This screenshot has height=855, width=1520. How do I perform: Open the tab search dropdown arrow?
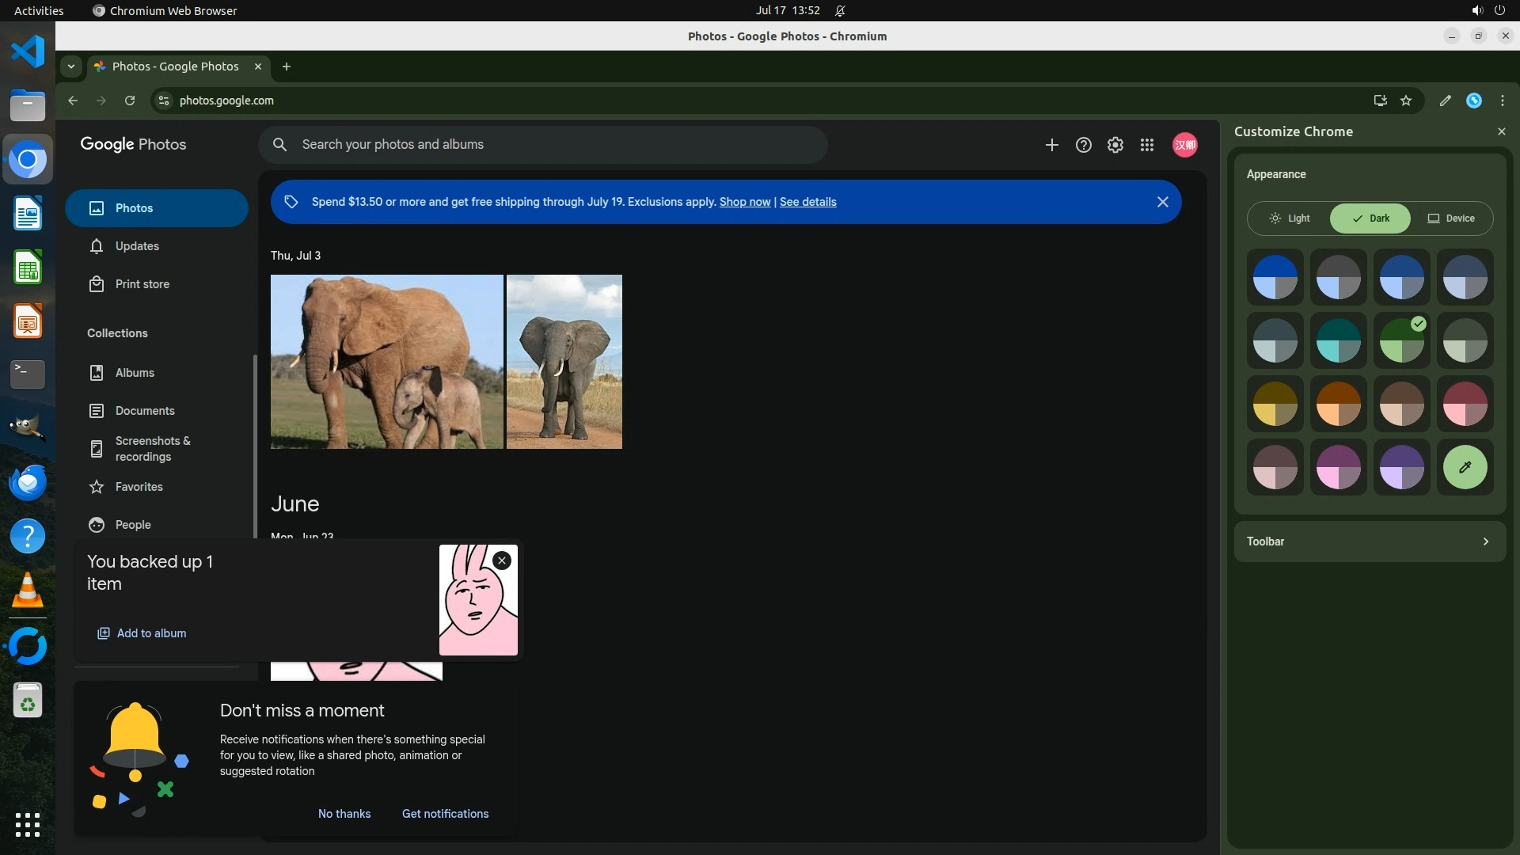click(x=71, y=66)
